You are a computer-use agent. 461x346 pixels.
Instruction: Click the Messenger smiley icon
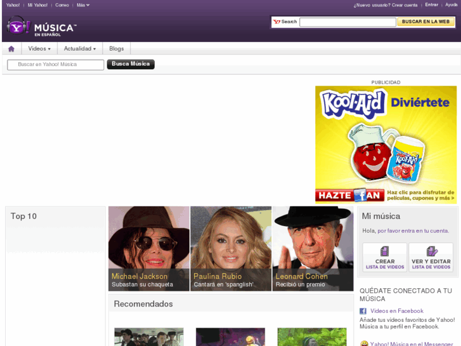[x=364, y=343]
